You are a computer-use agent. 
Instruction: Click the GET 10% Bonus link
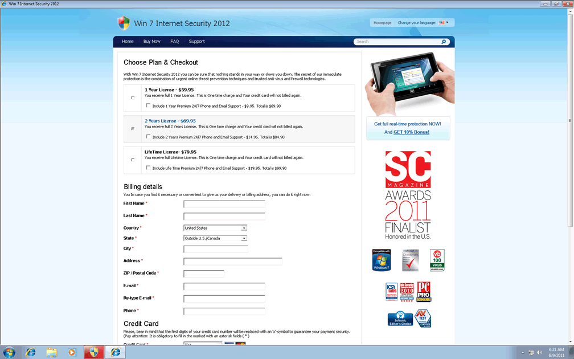[411, 132]
